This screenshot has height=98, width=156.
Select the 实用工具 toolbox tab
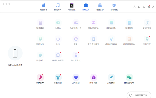pos(86,7)
